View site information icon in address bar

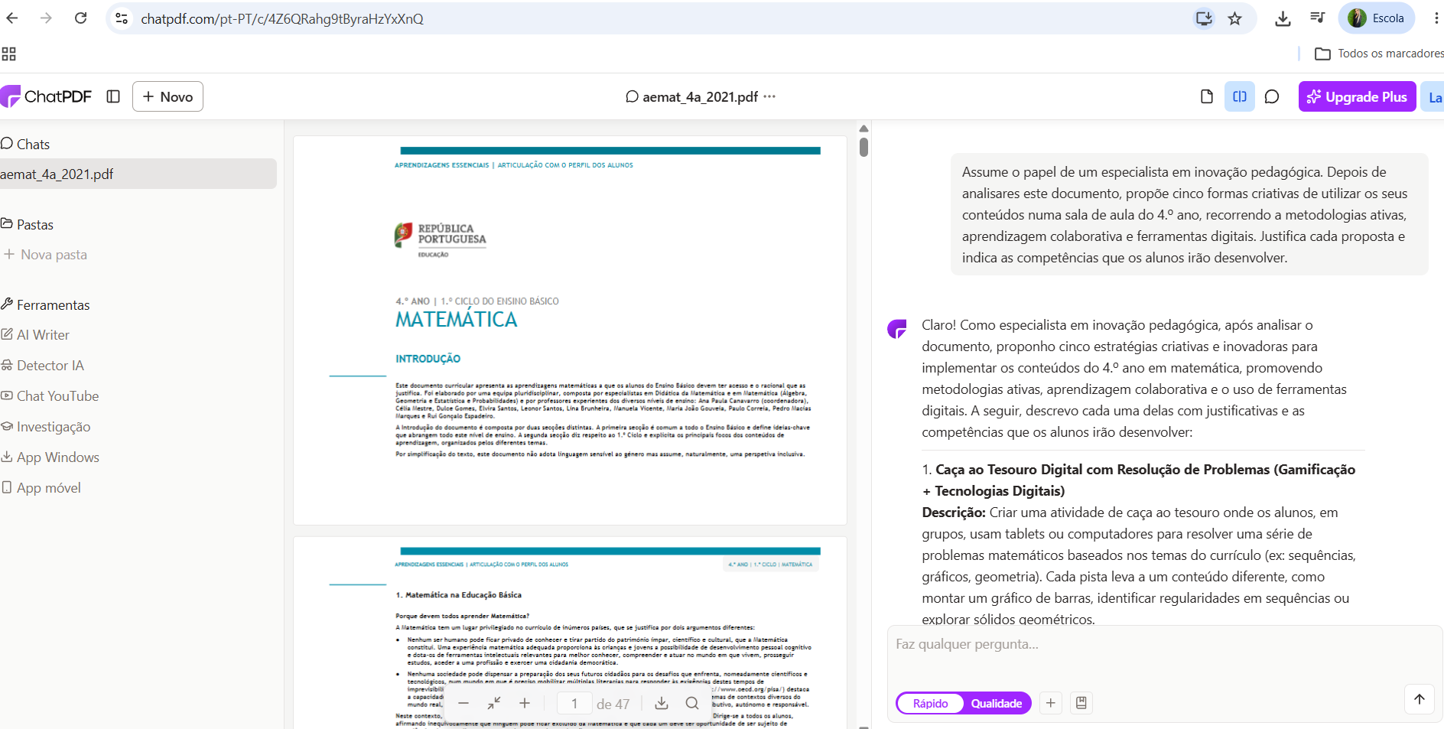[122, 18]
